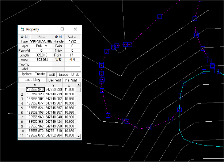Select the Y cell 547752.604 in row 11
The image size is (224, 162).
point(54,135)
